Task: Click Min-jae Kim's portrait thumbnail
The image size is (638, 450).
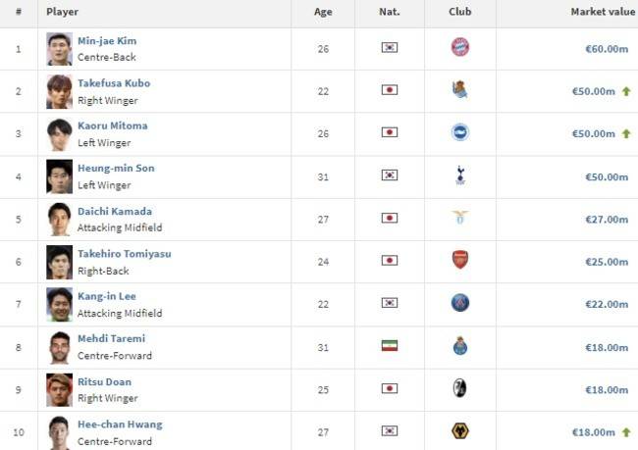Action: [60, 49]
